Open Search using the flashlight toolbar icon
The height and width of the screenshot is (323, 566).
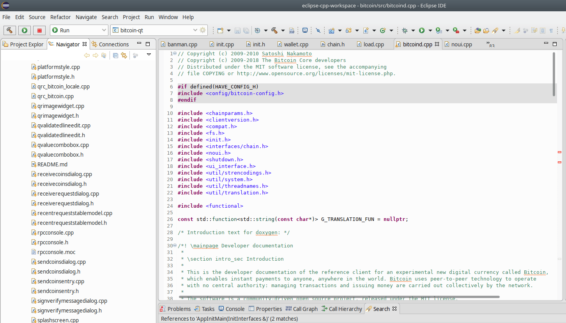[494, 30]
